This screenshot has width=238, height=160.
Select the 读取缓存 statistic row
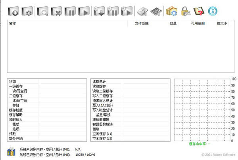130,87
